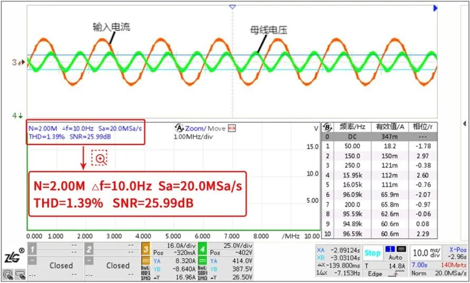Click channel 3 cursor YA 8.320A
470x283 pixels.
(x=174, y=261)
